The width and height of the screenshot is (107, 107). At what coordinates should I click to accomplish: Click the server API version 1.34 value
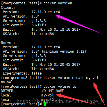click(x=35, y=51)
